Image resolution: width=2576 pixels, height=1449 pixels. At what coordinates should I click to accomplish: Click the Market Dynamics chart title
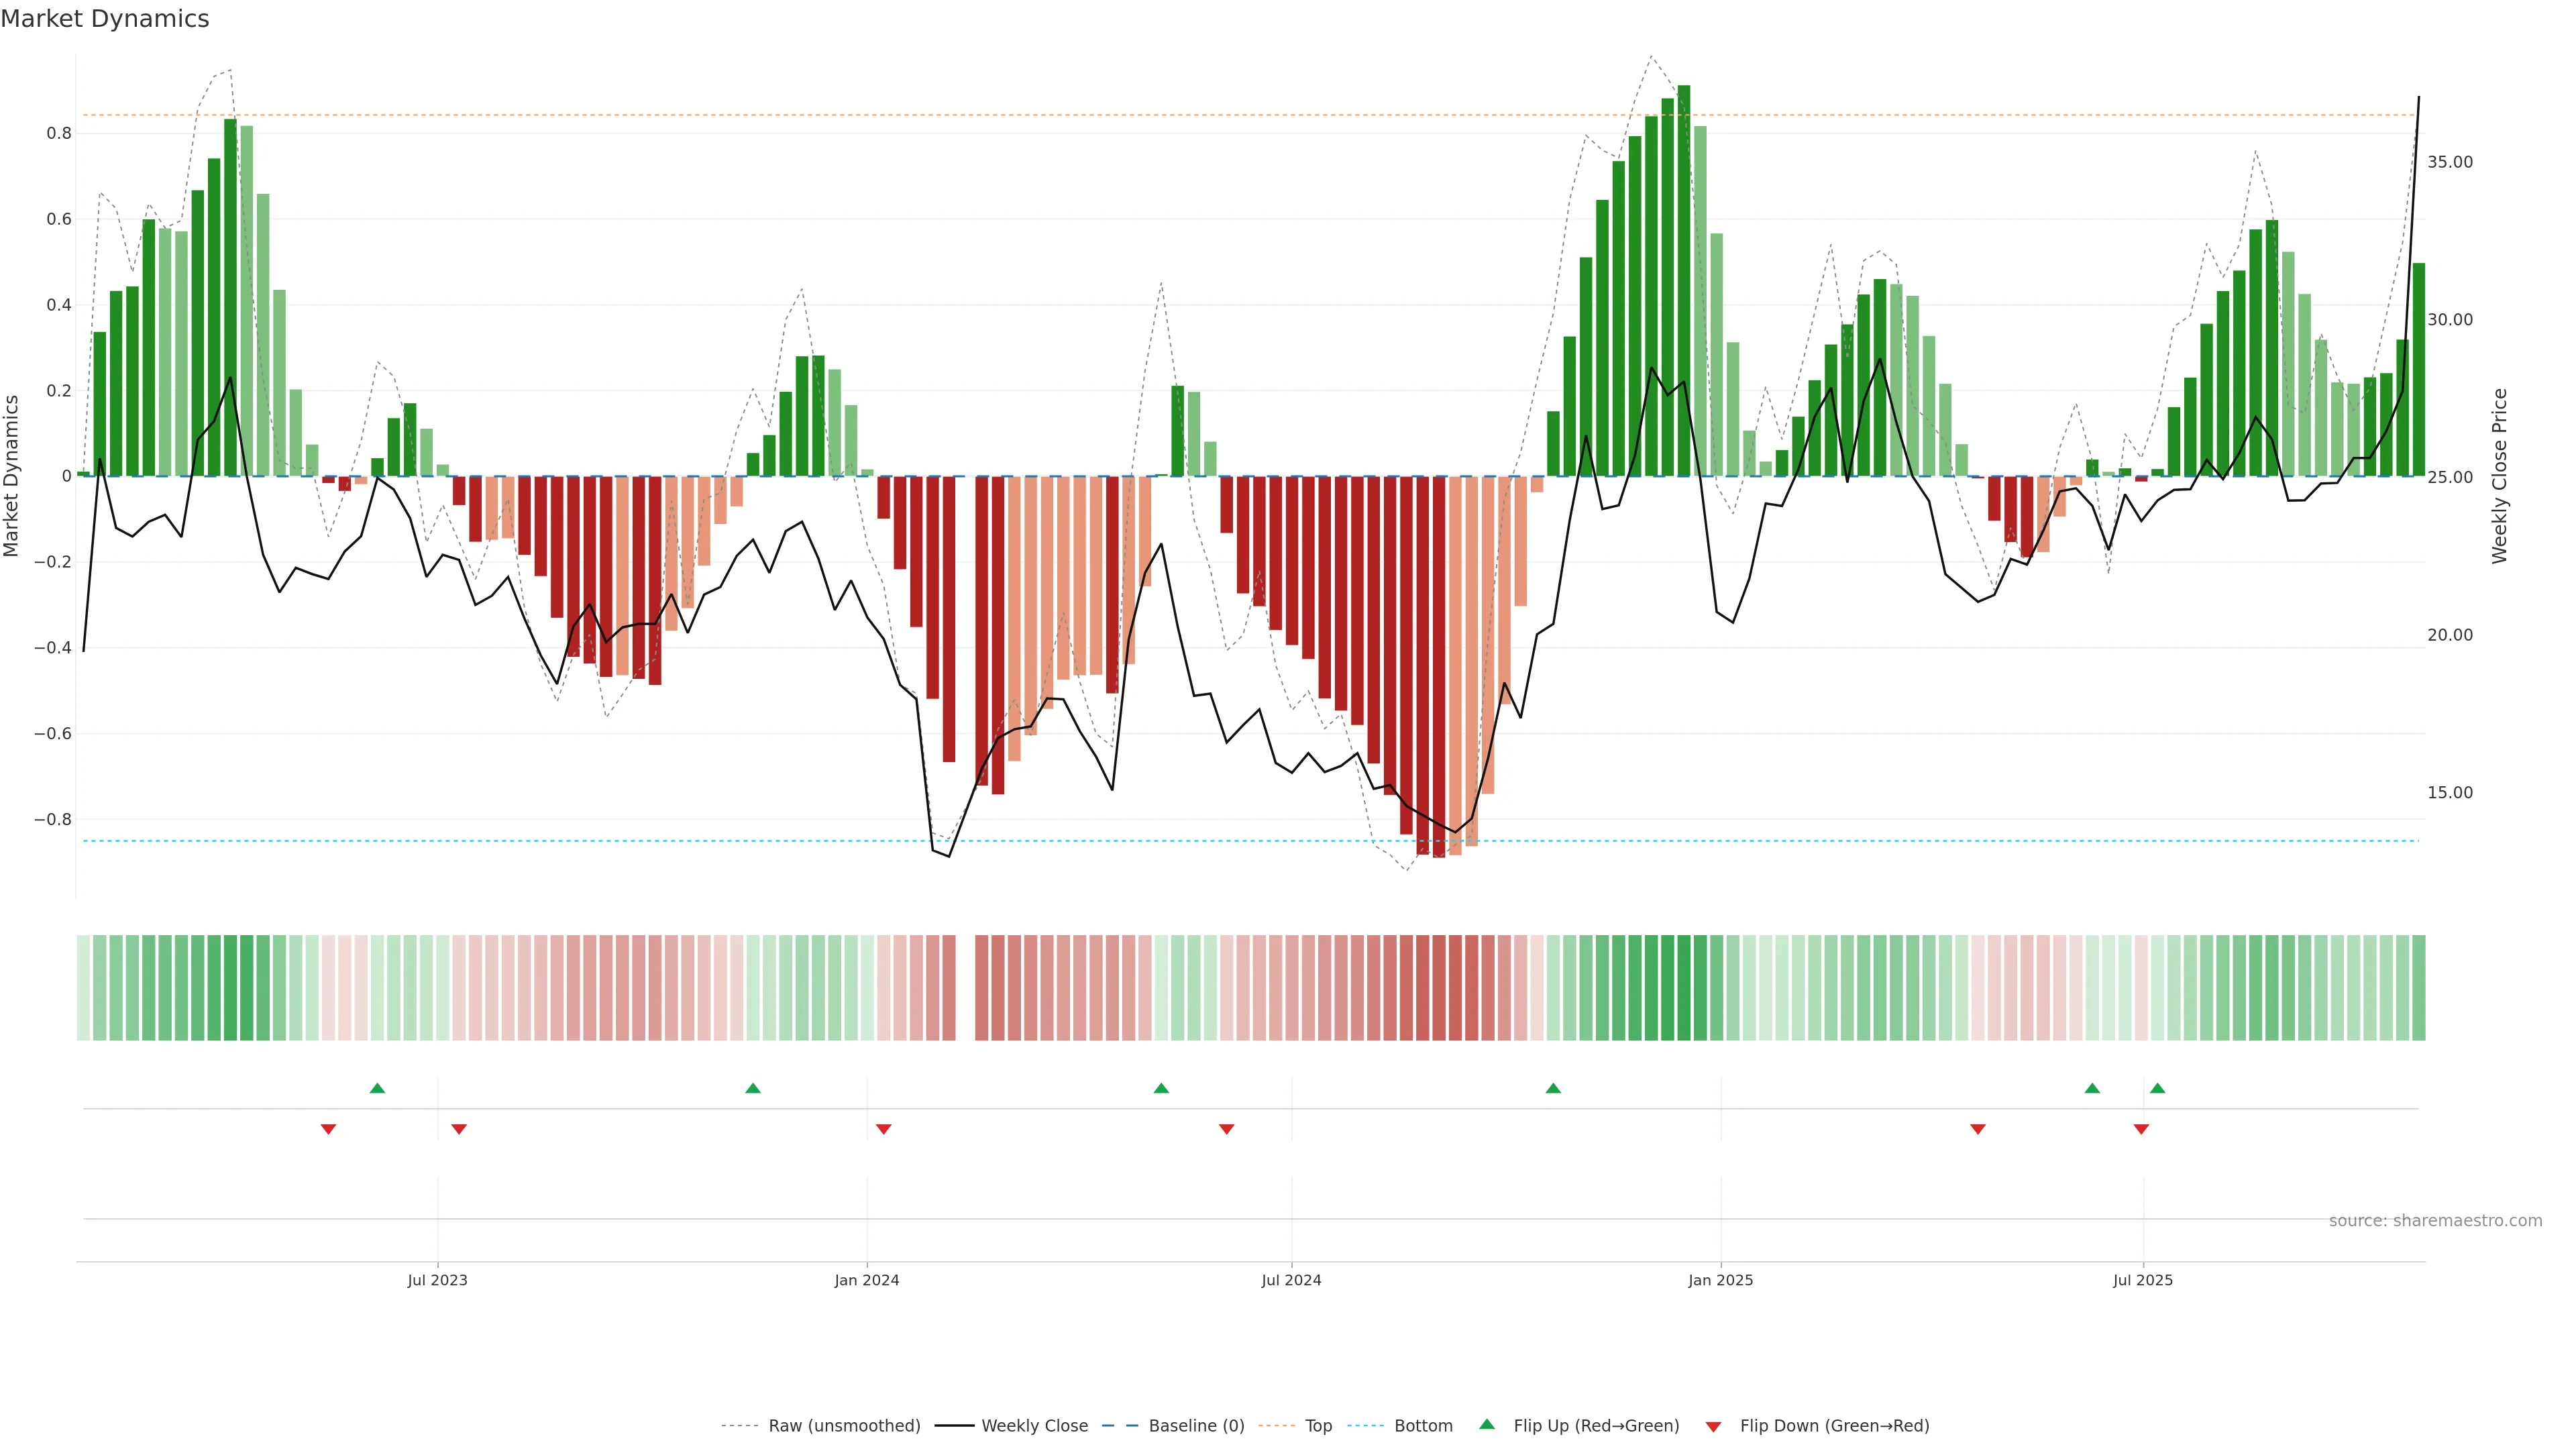(x=105, y=19)
